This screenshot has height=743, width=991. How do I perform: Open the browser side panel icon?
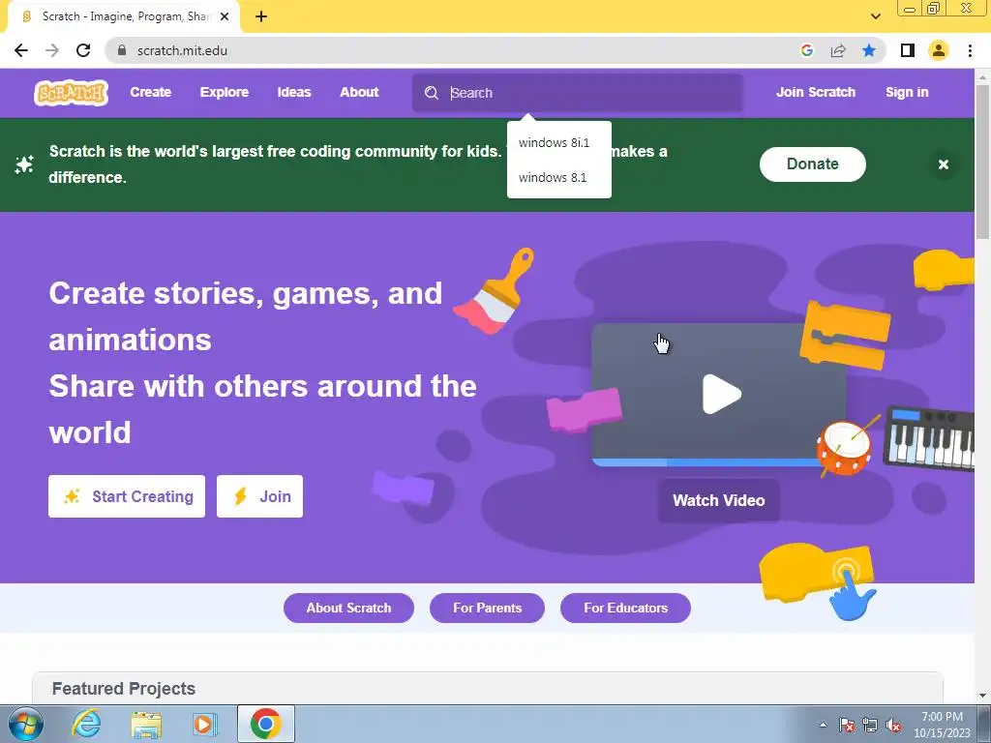908,50
